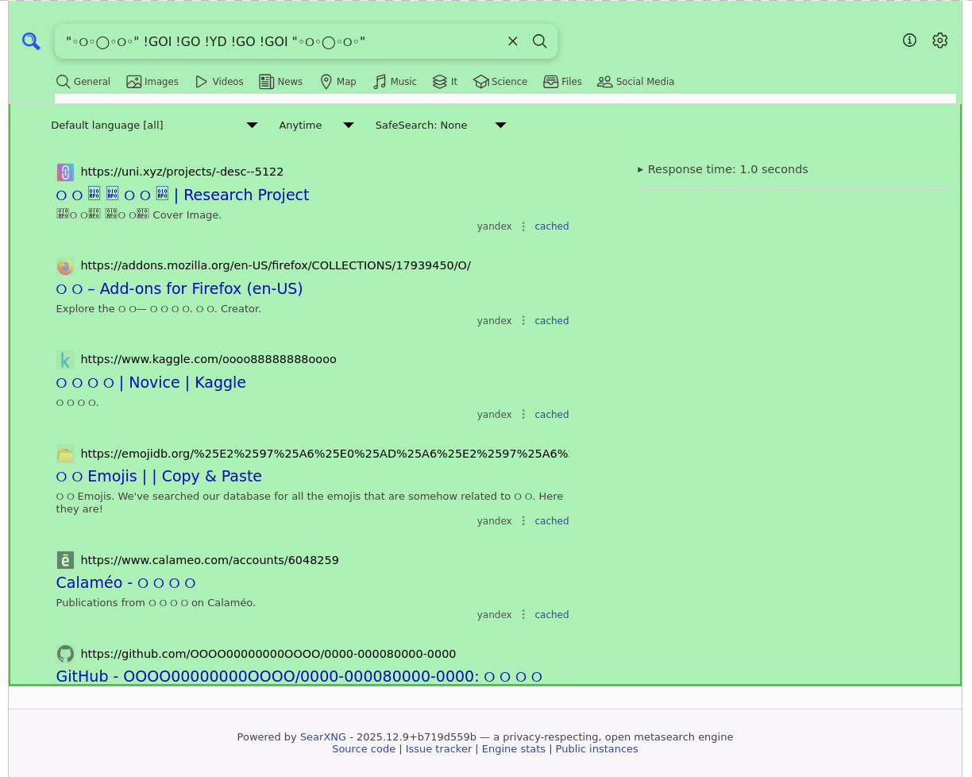Switch to the Files category
The width and height of the screenshot is (972, 777).
pos(562,82)
